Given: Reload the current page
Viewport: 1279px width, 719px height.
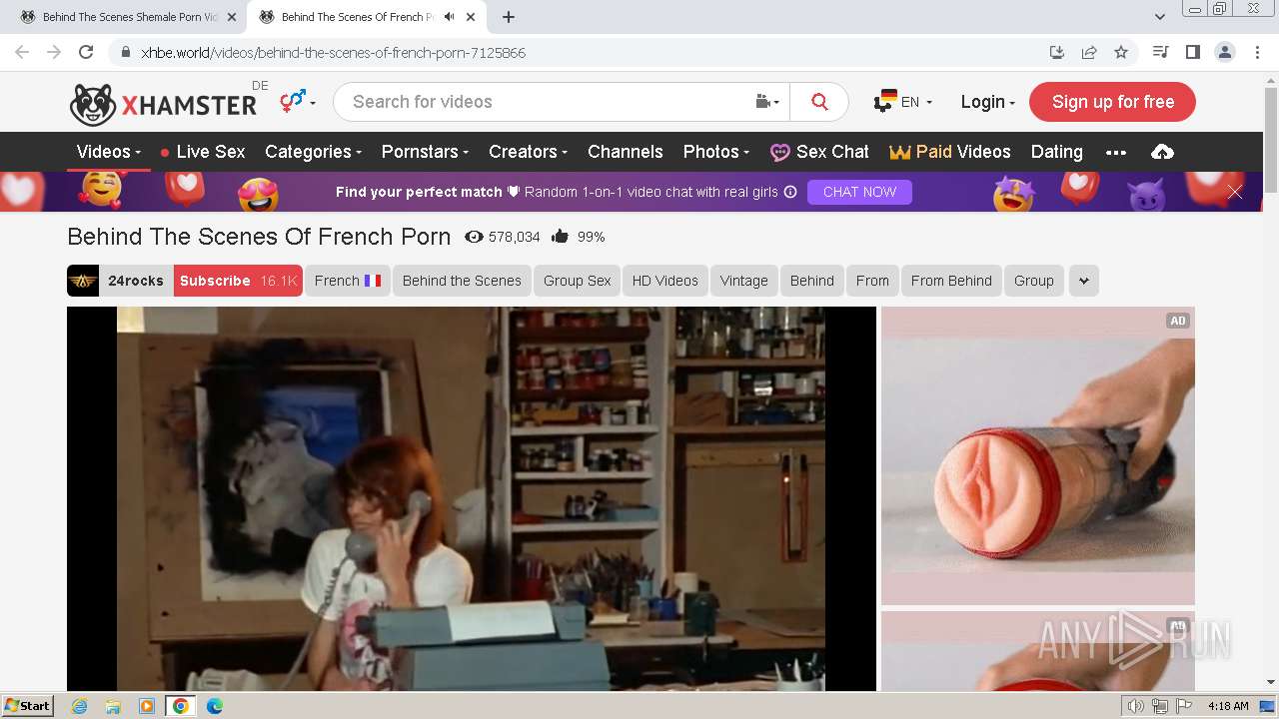Looking at the screenshot, I should tap(86, 52).
